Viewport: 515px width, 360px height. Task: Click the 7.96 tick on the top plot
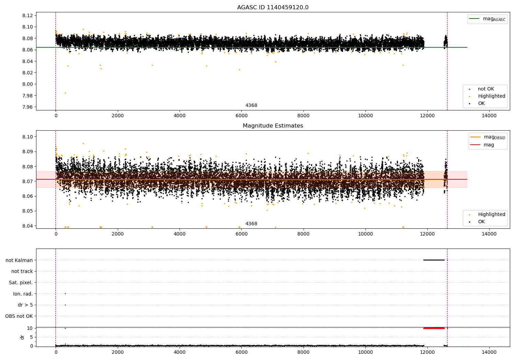pos(27,107)
